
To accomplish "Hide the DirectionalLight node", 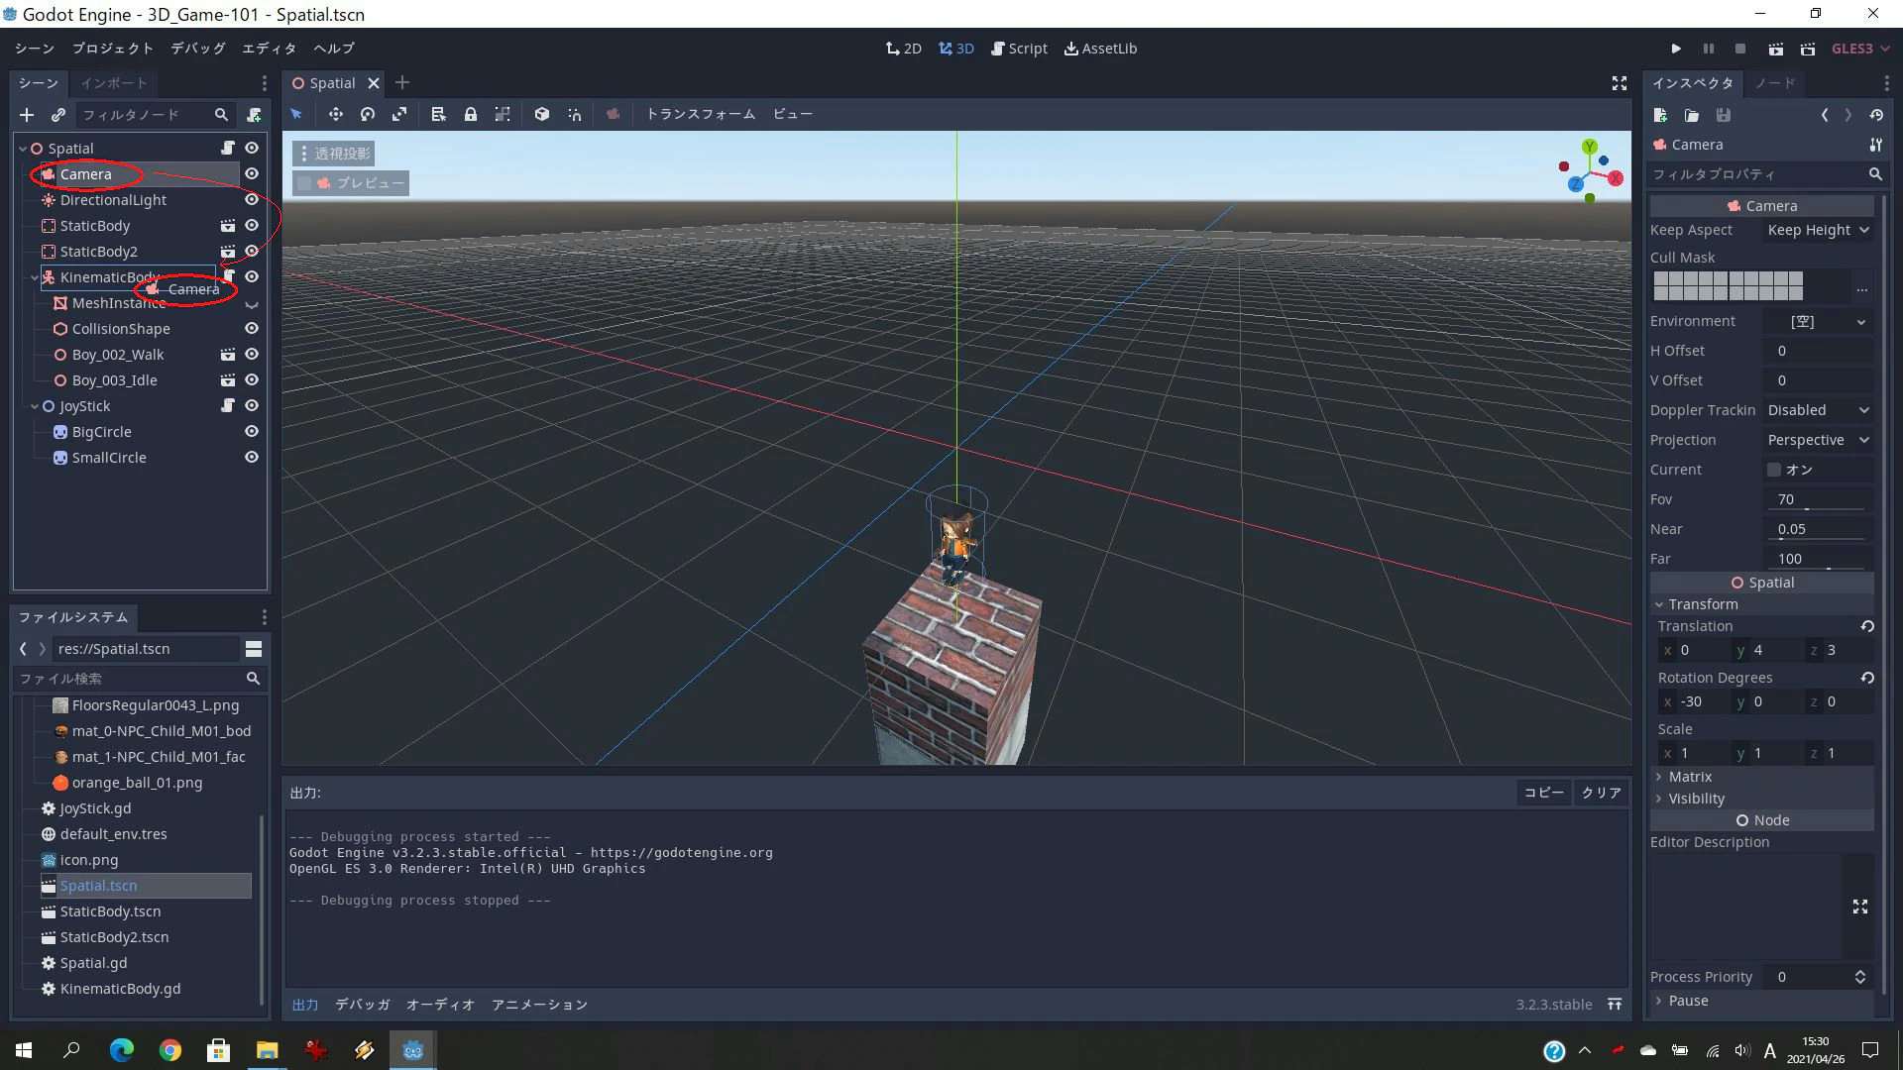I will coord(252,199).
